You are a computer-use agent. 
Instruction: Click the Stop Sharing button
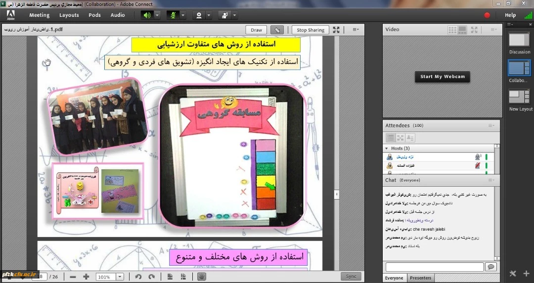310,30
